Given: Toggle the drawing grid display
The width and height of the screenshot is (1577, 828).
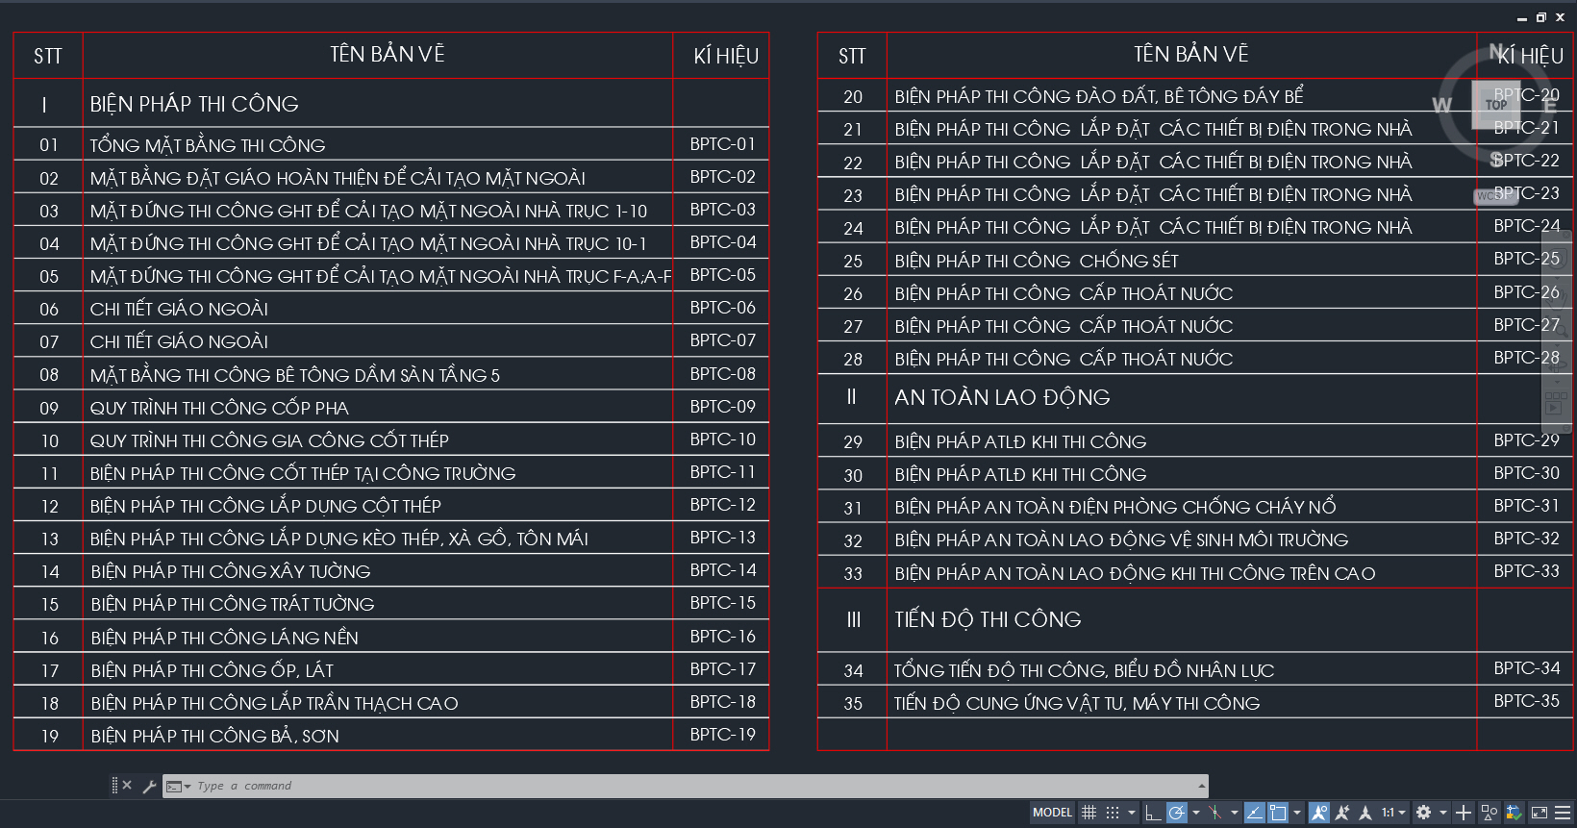Looking at the screenshot, I should click(1089, 813).
